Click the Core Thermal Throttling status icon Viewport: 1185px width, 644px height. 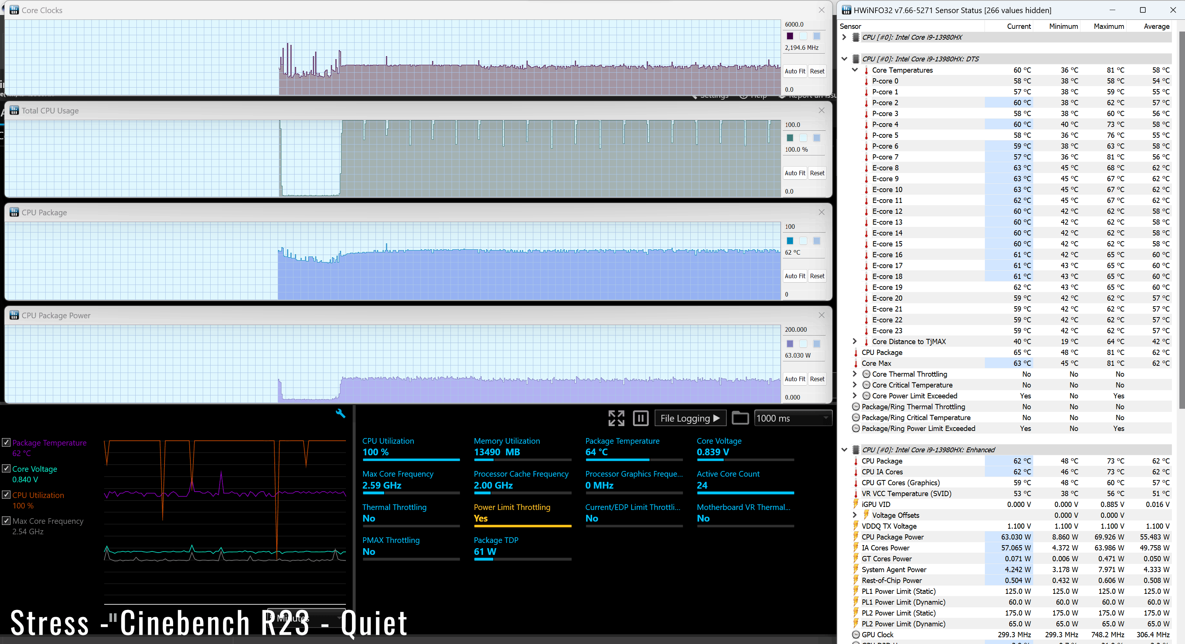(866, 374)
